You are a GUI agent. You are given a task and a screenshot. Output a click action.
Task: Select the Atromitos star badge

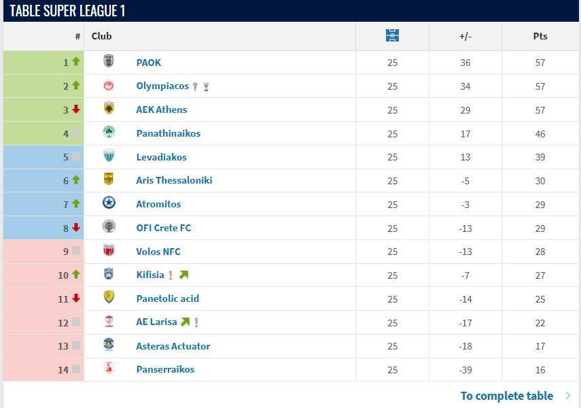pyautogui.click(x=107, y=204)
